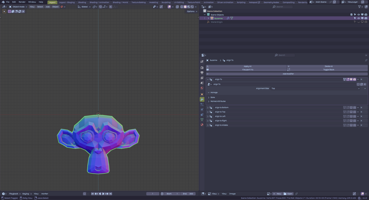Toggle realtime viewport display on Align To modifier
Viewport: 369px width, 200px height.
coord(351,79)
